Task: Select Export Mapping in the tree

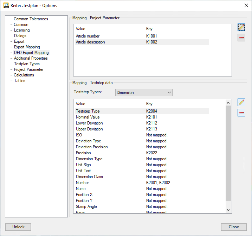Action: 27,47
